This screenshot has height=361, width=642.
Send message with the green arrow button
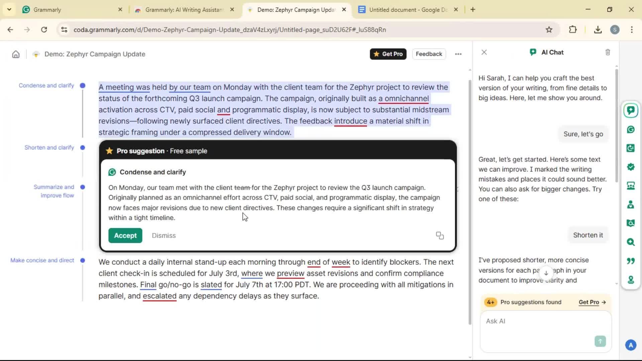(600, 341)
